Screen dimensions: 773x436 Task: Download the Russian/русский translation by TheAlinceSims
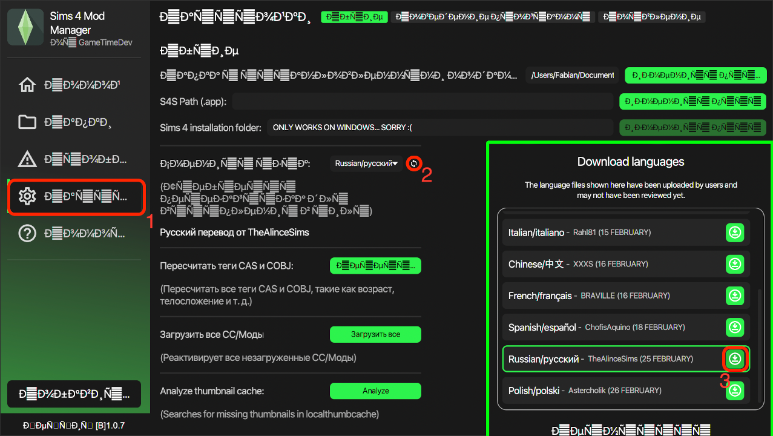(734, 358)
